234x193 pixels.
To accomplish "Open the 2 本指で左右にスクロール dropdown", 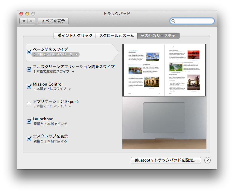I will click(x=55, y=54).
